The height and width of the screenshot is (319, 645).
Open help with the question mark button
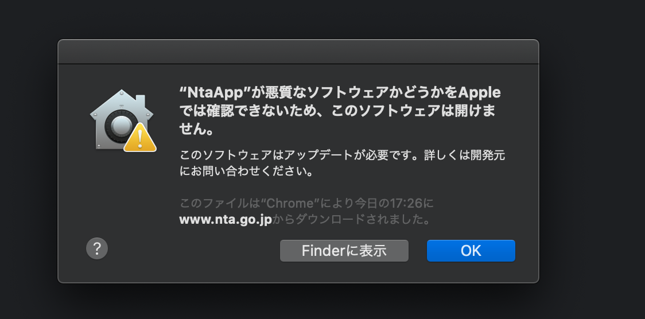click(x=97, y=248)
